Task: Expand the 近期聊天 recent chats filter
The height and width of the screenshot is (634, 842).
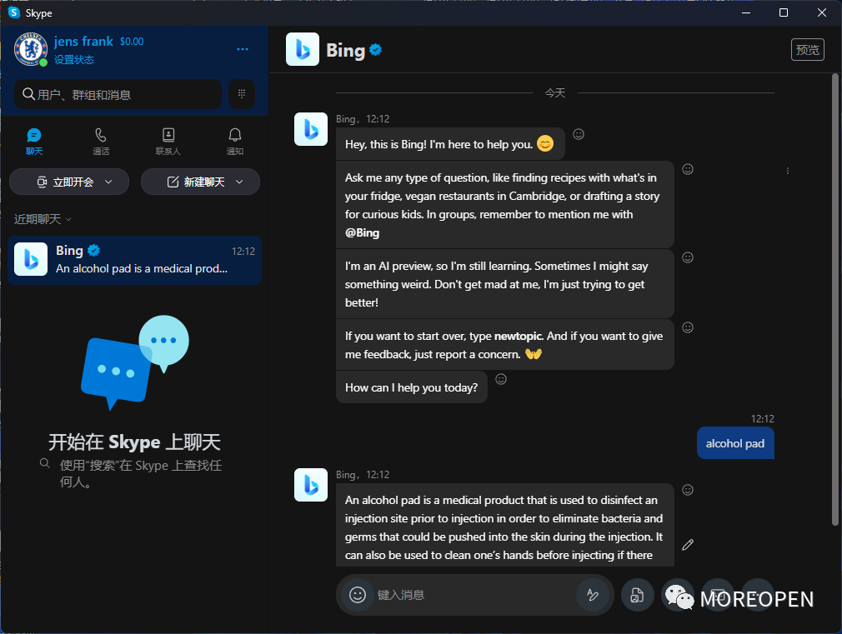Action: click(x=43, y=219)
